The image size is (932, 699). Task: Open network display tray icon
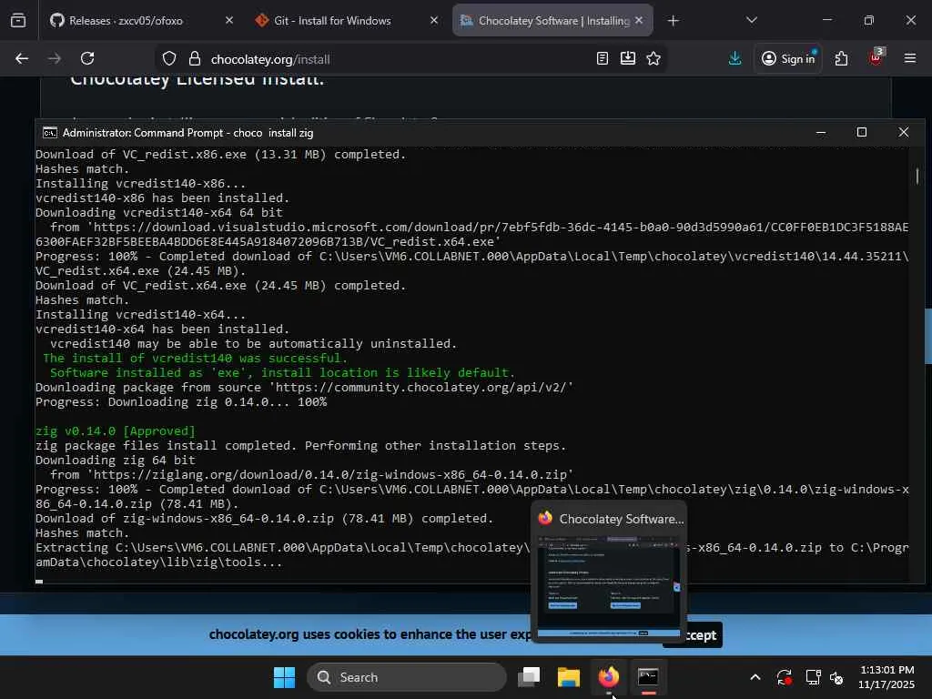click(813, 677)
